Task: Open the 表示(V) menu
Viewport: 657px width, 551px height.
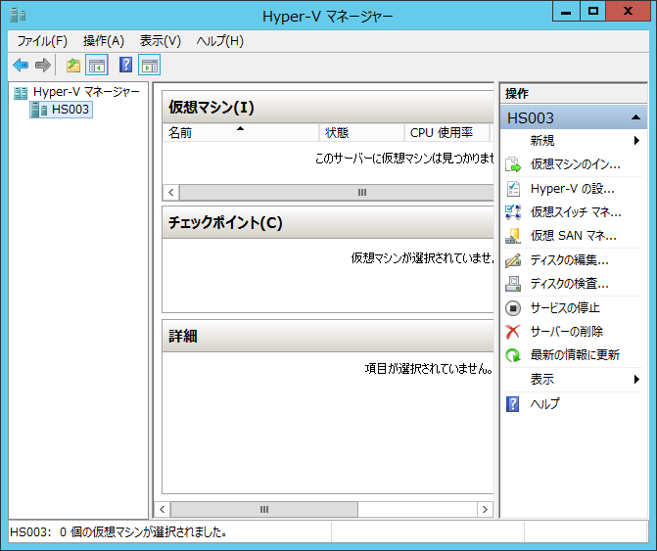Action: tap(160, 41)
